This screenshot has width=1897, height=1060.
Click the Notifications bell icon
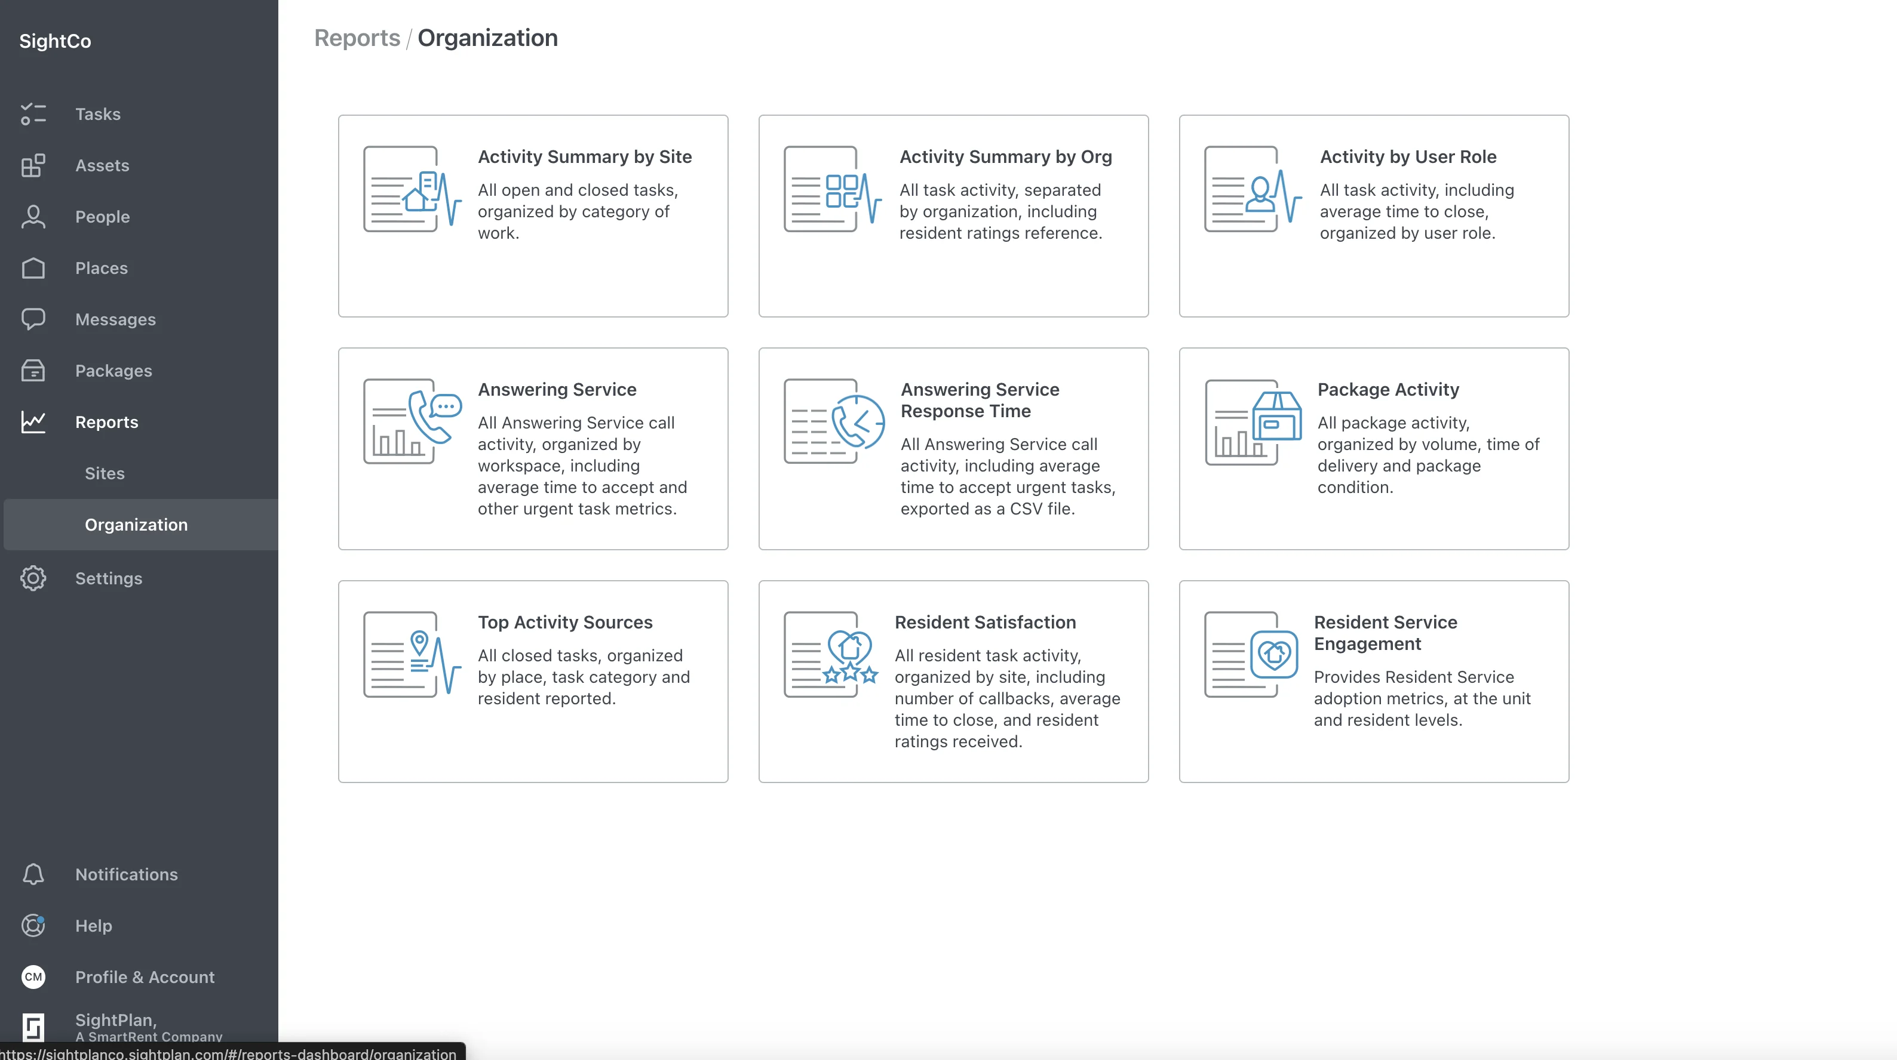(33, 874)
